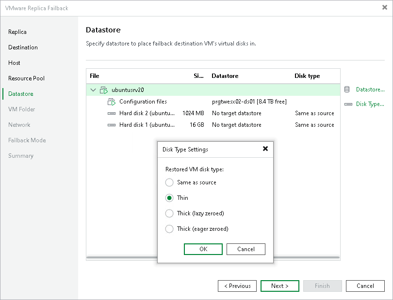Close the Disk Type Settings dialog
393x300 pixels.
[265, 149]
